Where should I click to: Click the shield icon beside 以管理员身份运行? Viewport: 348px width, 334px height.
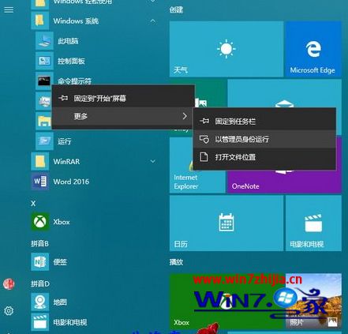click(x=204, y=139)
